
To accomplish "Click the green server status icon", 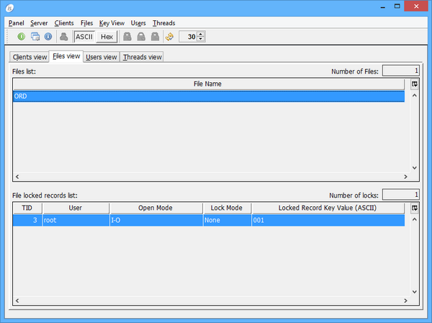I will 22,36.
